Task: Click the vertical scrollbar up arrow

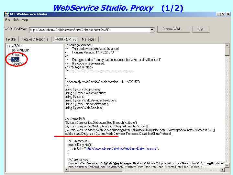Action: click(227, 46)
